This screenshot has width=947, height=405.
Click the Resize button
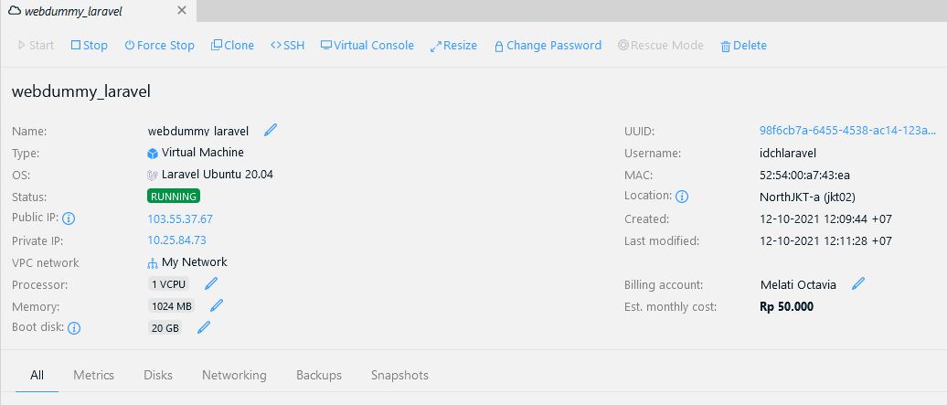pyautogui.click(x=453, y=46)
